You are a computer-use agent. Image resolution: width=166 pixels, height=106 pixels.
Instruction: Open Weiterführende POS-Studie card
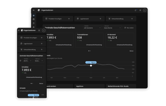pos(121,86)
